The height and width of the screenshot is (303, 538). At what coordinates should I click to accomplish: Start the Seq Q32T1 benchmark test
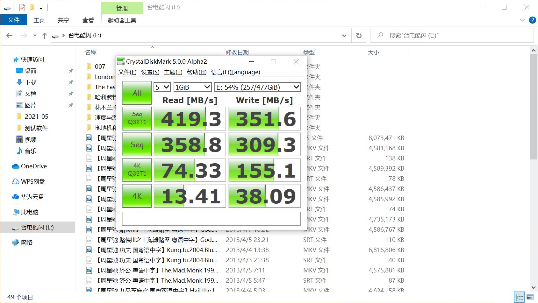[137, 118]
